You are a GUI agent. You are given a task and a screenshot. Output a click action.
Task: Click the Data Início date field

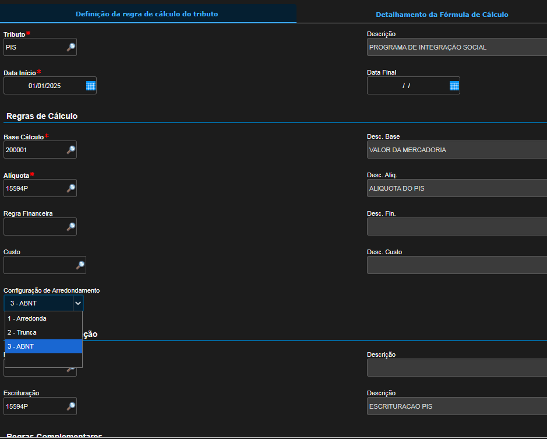click(44, 86)
